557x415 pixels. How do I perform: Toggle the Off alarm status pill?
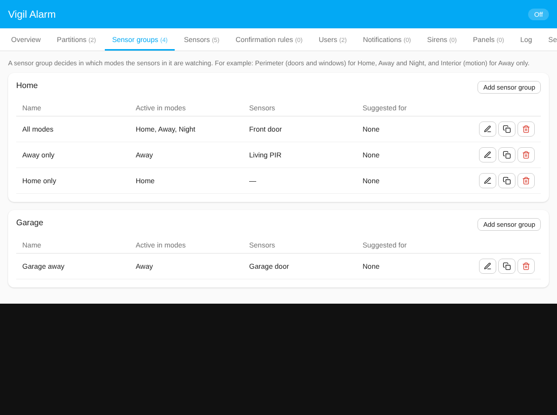pyautogui.click(x=538, y=15)
